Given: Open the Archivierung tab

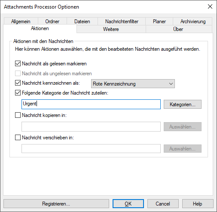Looking at the screenshot, I should [193, 22].
